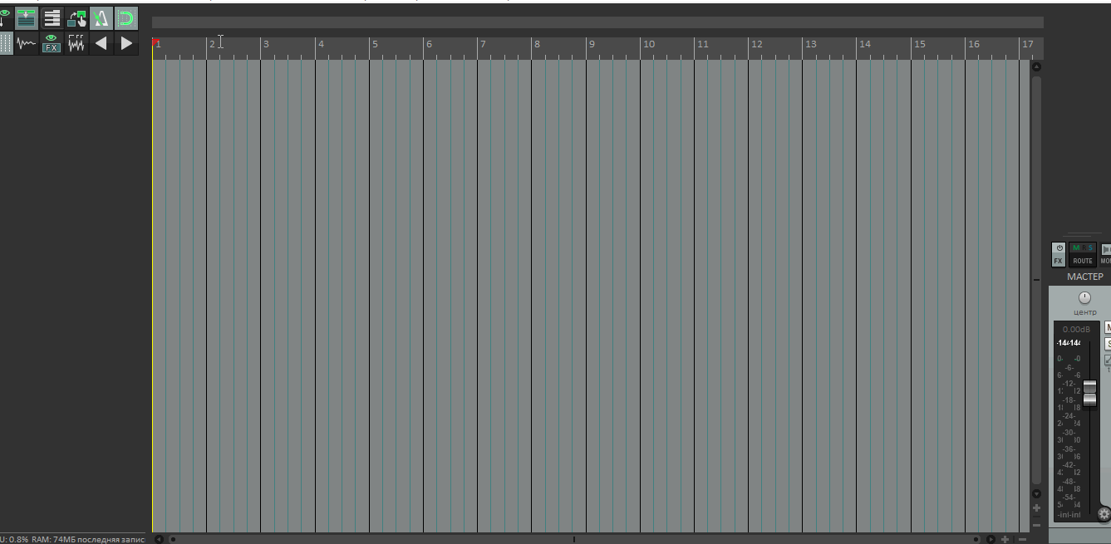Click the decaying waveform icon in toolbar

click(27, 43)
